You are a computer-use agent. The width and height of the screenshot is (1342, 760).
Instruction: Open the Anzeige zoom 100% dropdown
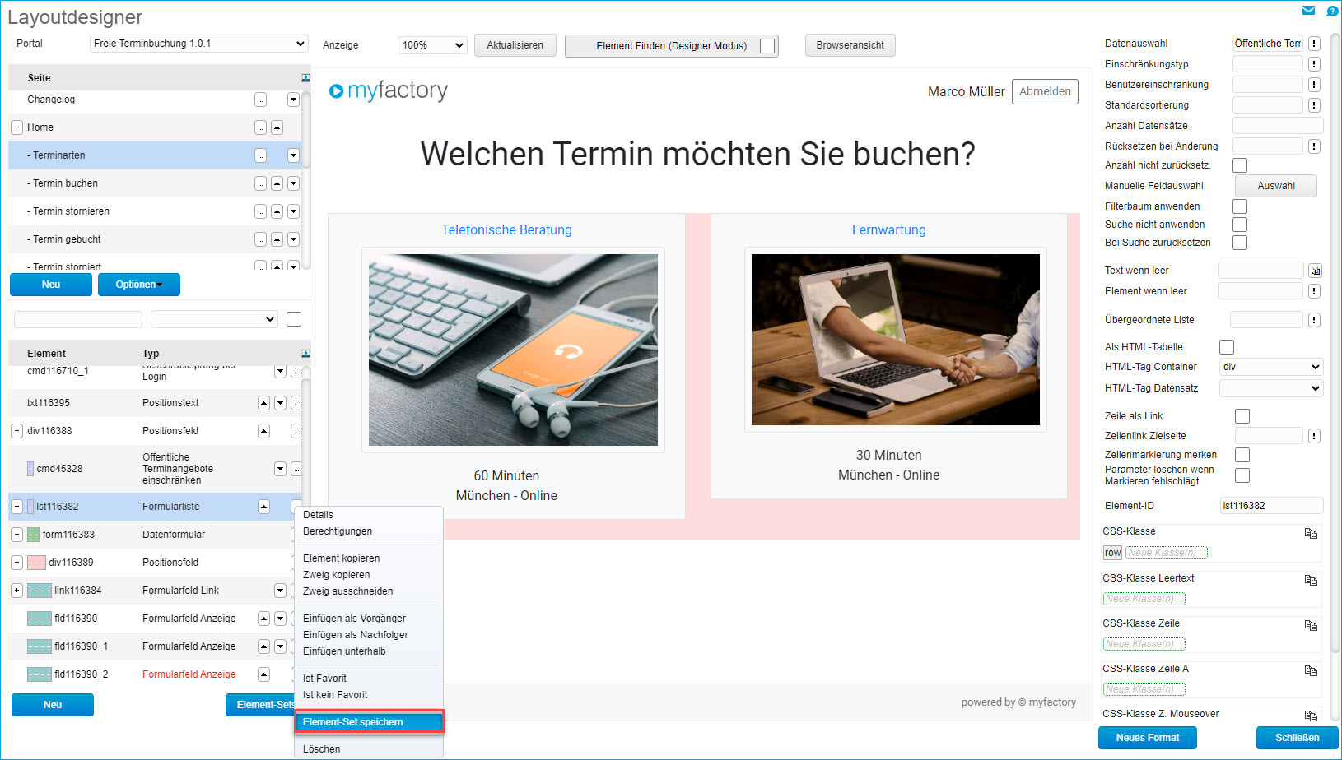(x=433, y=45)
